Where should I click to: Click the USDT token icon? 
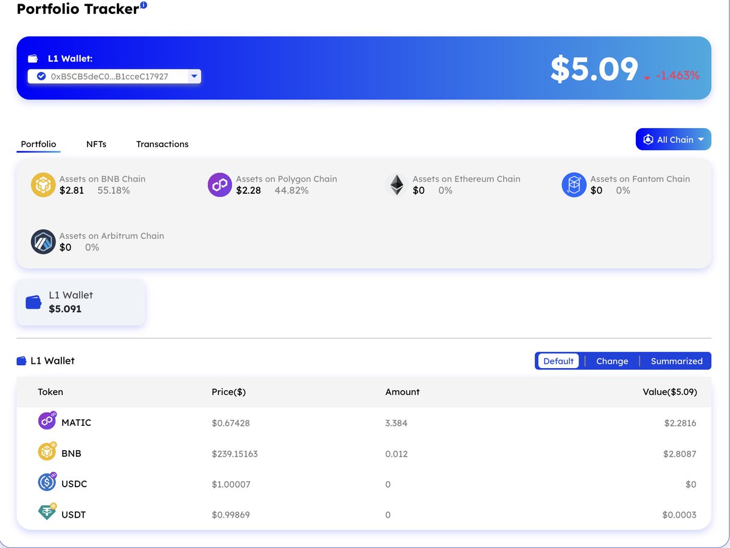click(x=47, y=513)
